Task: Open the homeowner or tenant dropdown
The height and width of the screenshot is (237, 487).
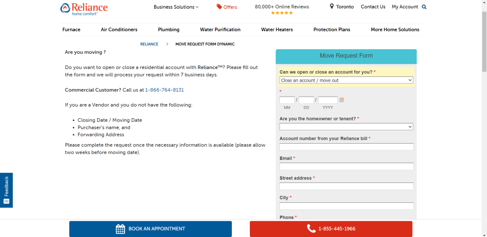Action: pyautogui.click(x=346, y=127)
